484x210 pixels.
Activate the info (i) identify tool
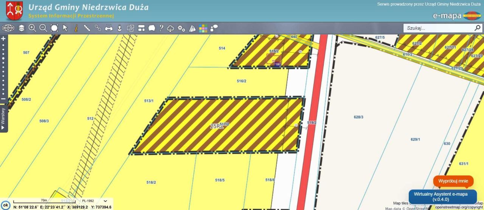[x=76, y=28]
